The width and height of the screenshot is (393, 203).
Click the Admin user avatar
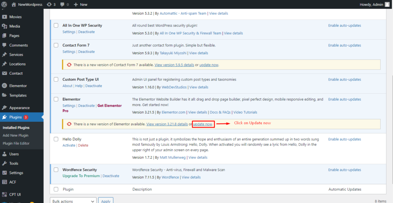[387, 4]
